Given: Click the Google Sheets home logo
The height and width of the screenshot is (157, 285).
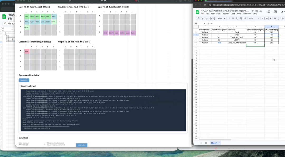Looking at the screenshot, I should (x=197, y=12).
